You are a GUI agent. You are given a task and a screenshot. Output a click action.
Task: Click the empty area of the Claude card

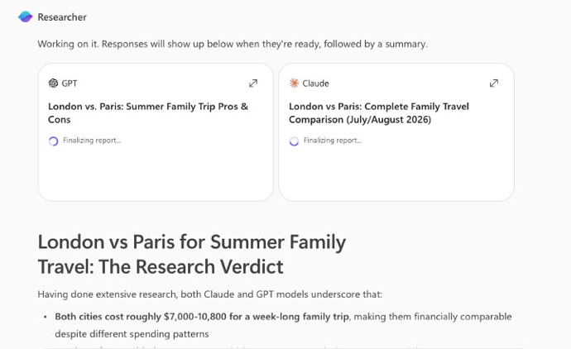click(x=396, y=174)
